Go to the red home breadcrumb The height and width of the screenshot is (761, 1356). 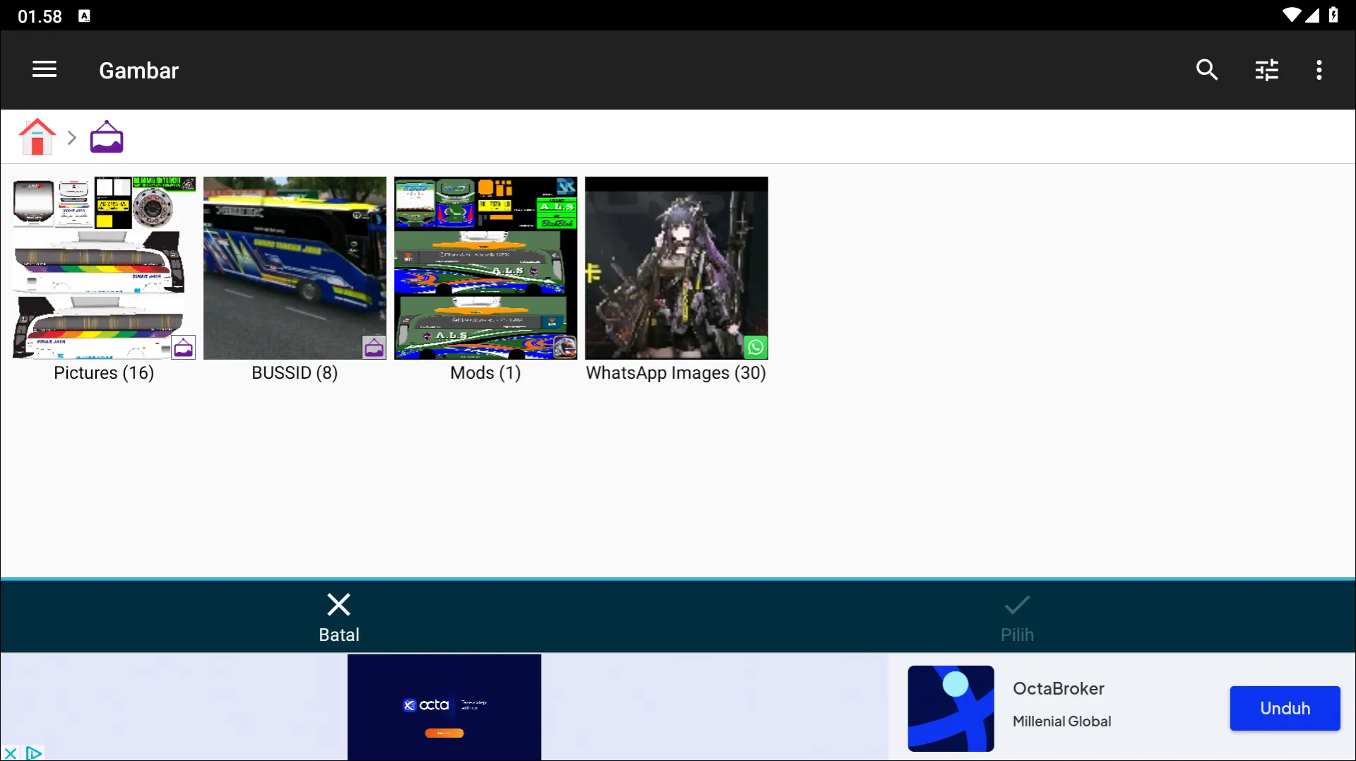[x=37, y=137]
